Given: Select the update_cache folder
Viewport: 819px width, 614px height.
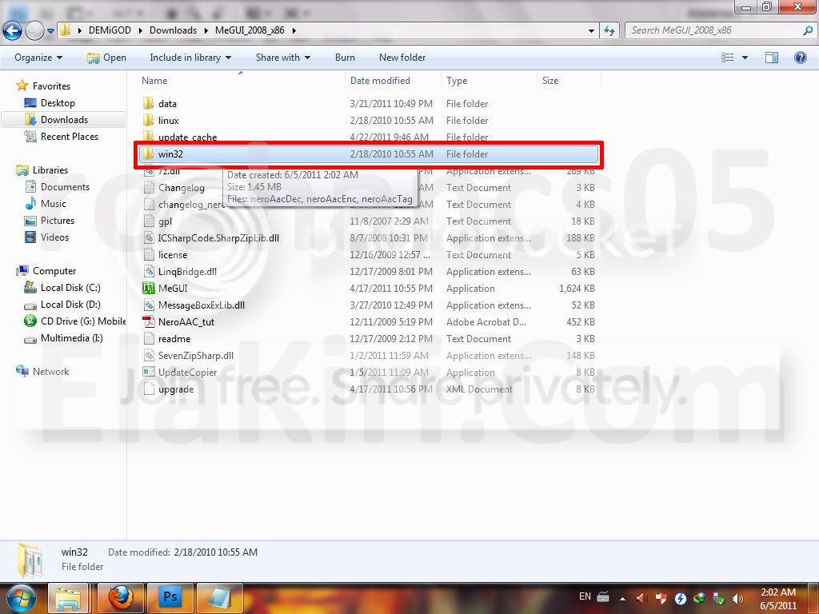Looking at the screenshot, I should (187, 138).
